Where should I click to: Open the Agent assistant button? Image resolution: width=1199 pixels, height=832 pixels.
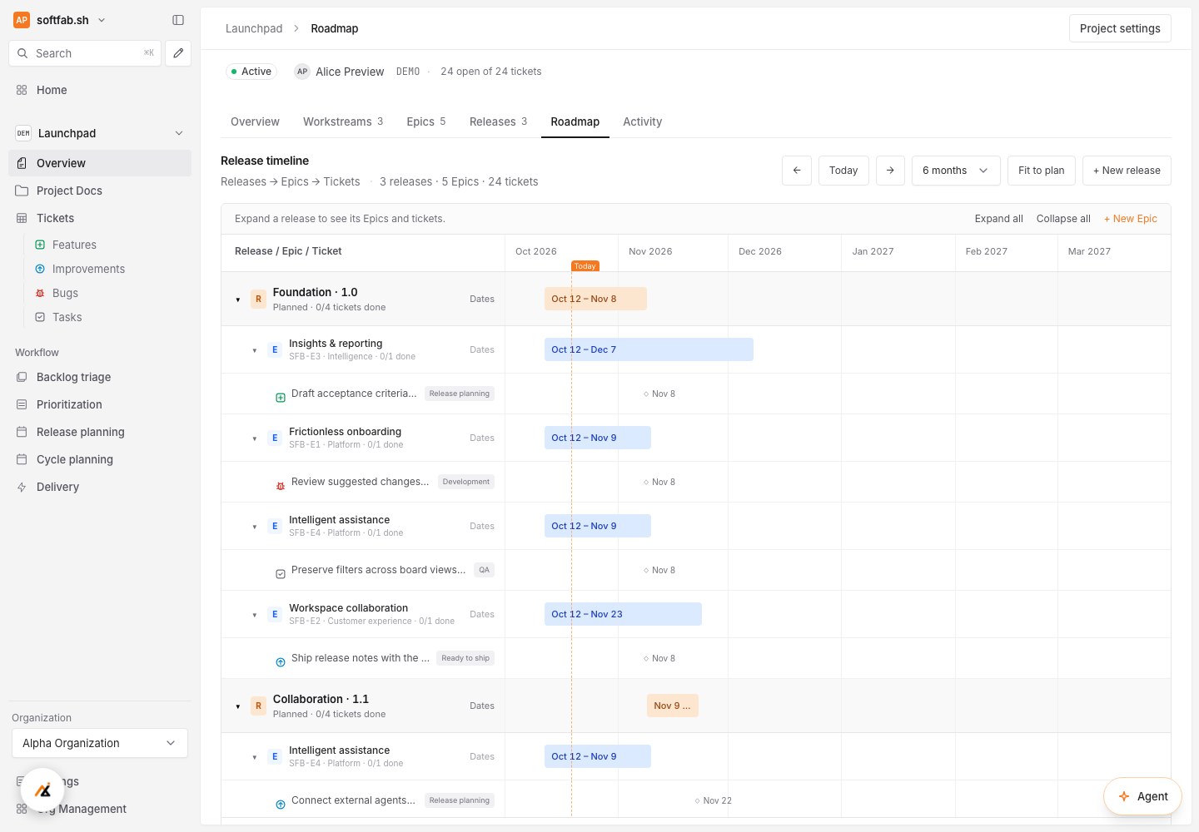[1142, 796]
